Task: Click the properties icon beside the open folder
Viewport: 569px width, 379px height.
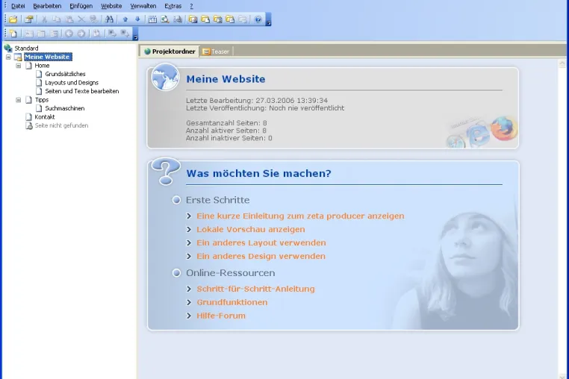Action: point(29,19)
